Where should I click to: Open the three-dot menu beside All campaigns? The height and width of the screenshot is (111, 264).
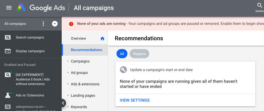click(x=43, y=24)
